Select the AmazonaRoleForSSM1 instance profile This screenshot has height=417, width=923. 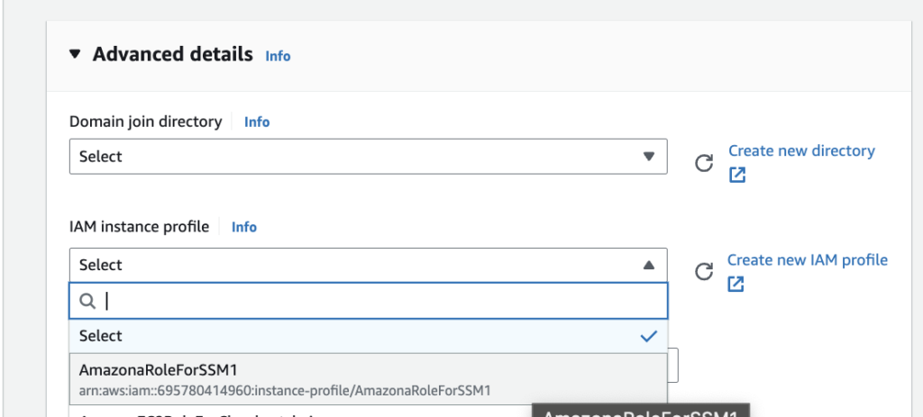pos(159,370)
